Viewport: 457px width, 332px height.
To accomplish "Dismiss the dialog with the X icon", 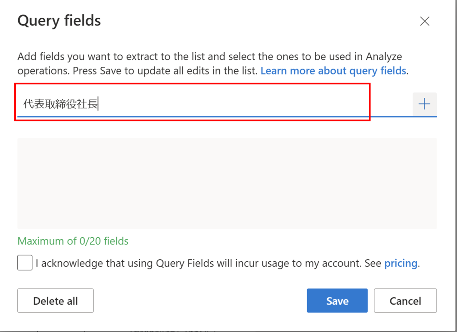I will point(425,21).
